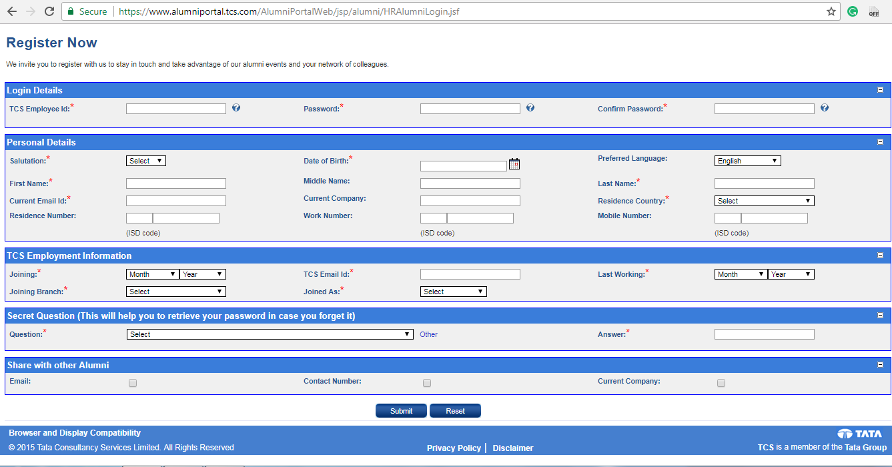Click the Work Number main field
892x467 pixels.
point(480,218)
